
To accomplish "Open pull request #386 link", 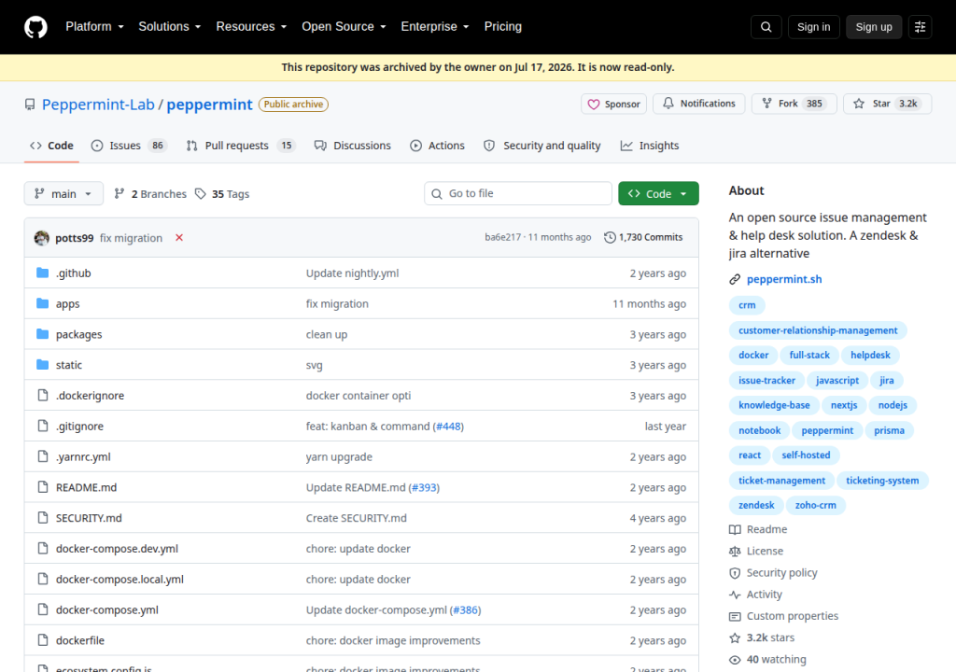I will [465, 609].
